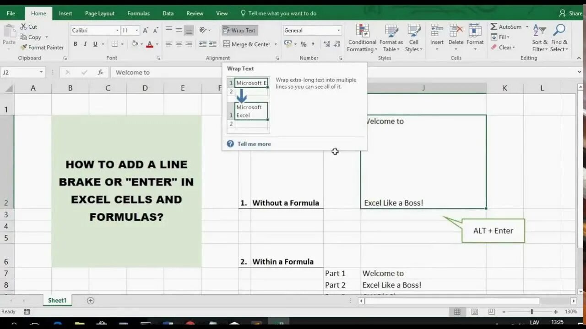
Task: Toggle Underline formatting
Action: [x=95, y=44]
